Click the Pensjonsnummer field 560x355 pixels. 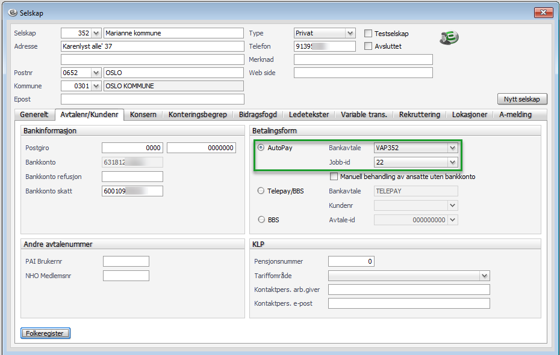coord(351,261)
